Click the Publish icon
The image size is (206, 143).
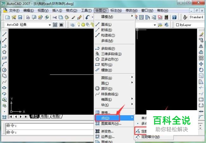[x=40, y=17]
